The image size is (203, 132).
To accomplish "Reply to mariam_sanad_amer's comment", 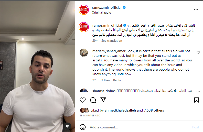I will click(117, 80).
